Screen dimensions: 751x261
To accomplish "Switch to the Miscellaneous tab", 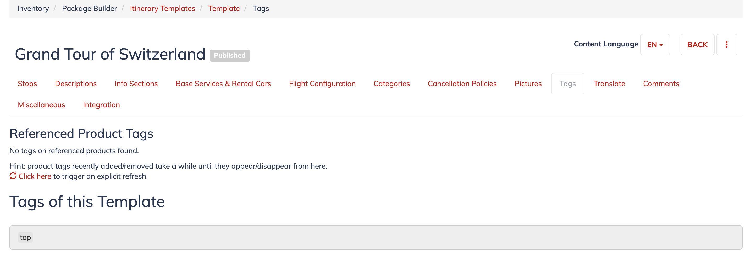I will pos(41,105).
